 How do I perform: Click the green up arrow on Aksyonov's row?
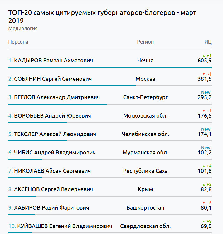tap(204, 184)
